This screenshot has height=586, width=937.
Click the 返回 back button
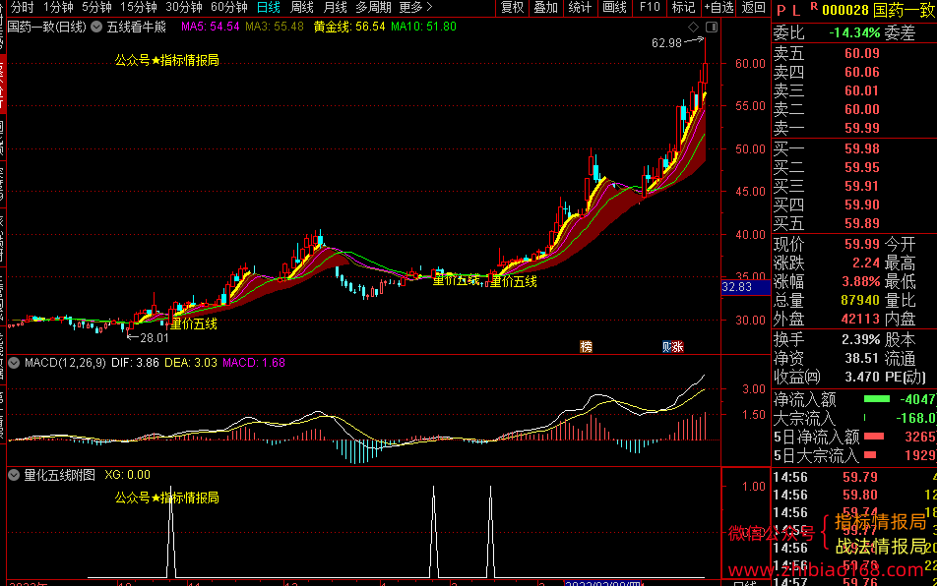[x=753, y=8]
